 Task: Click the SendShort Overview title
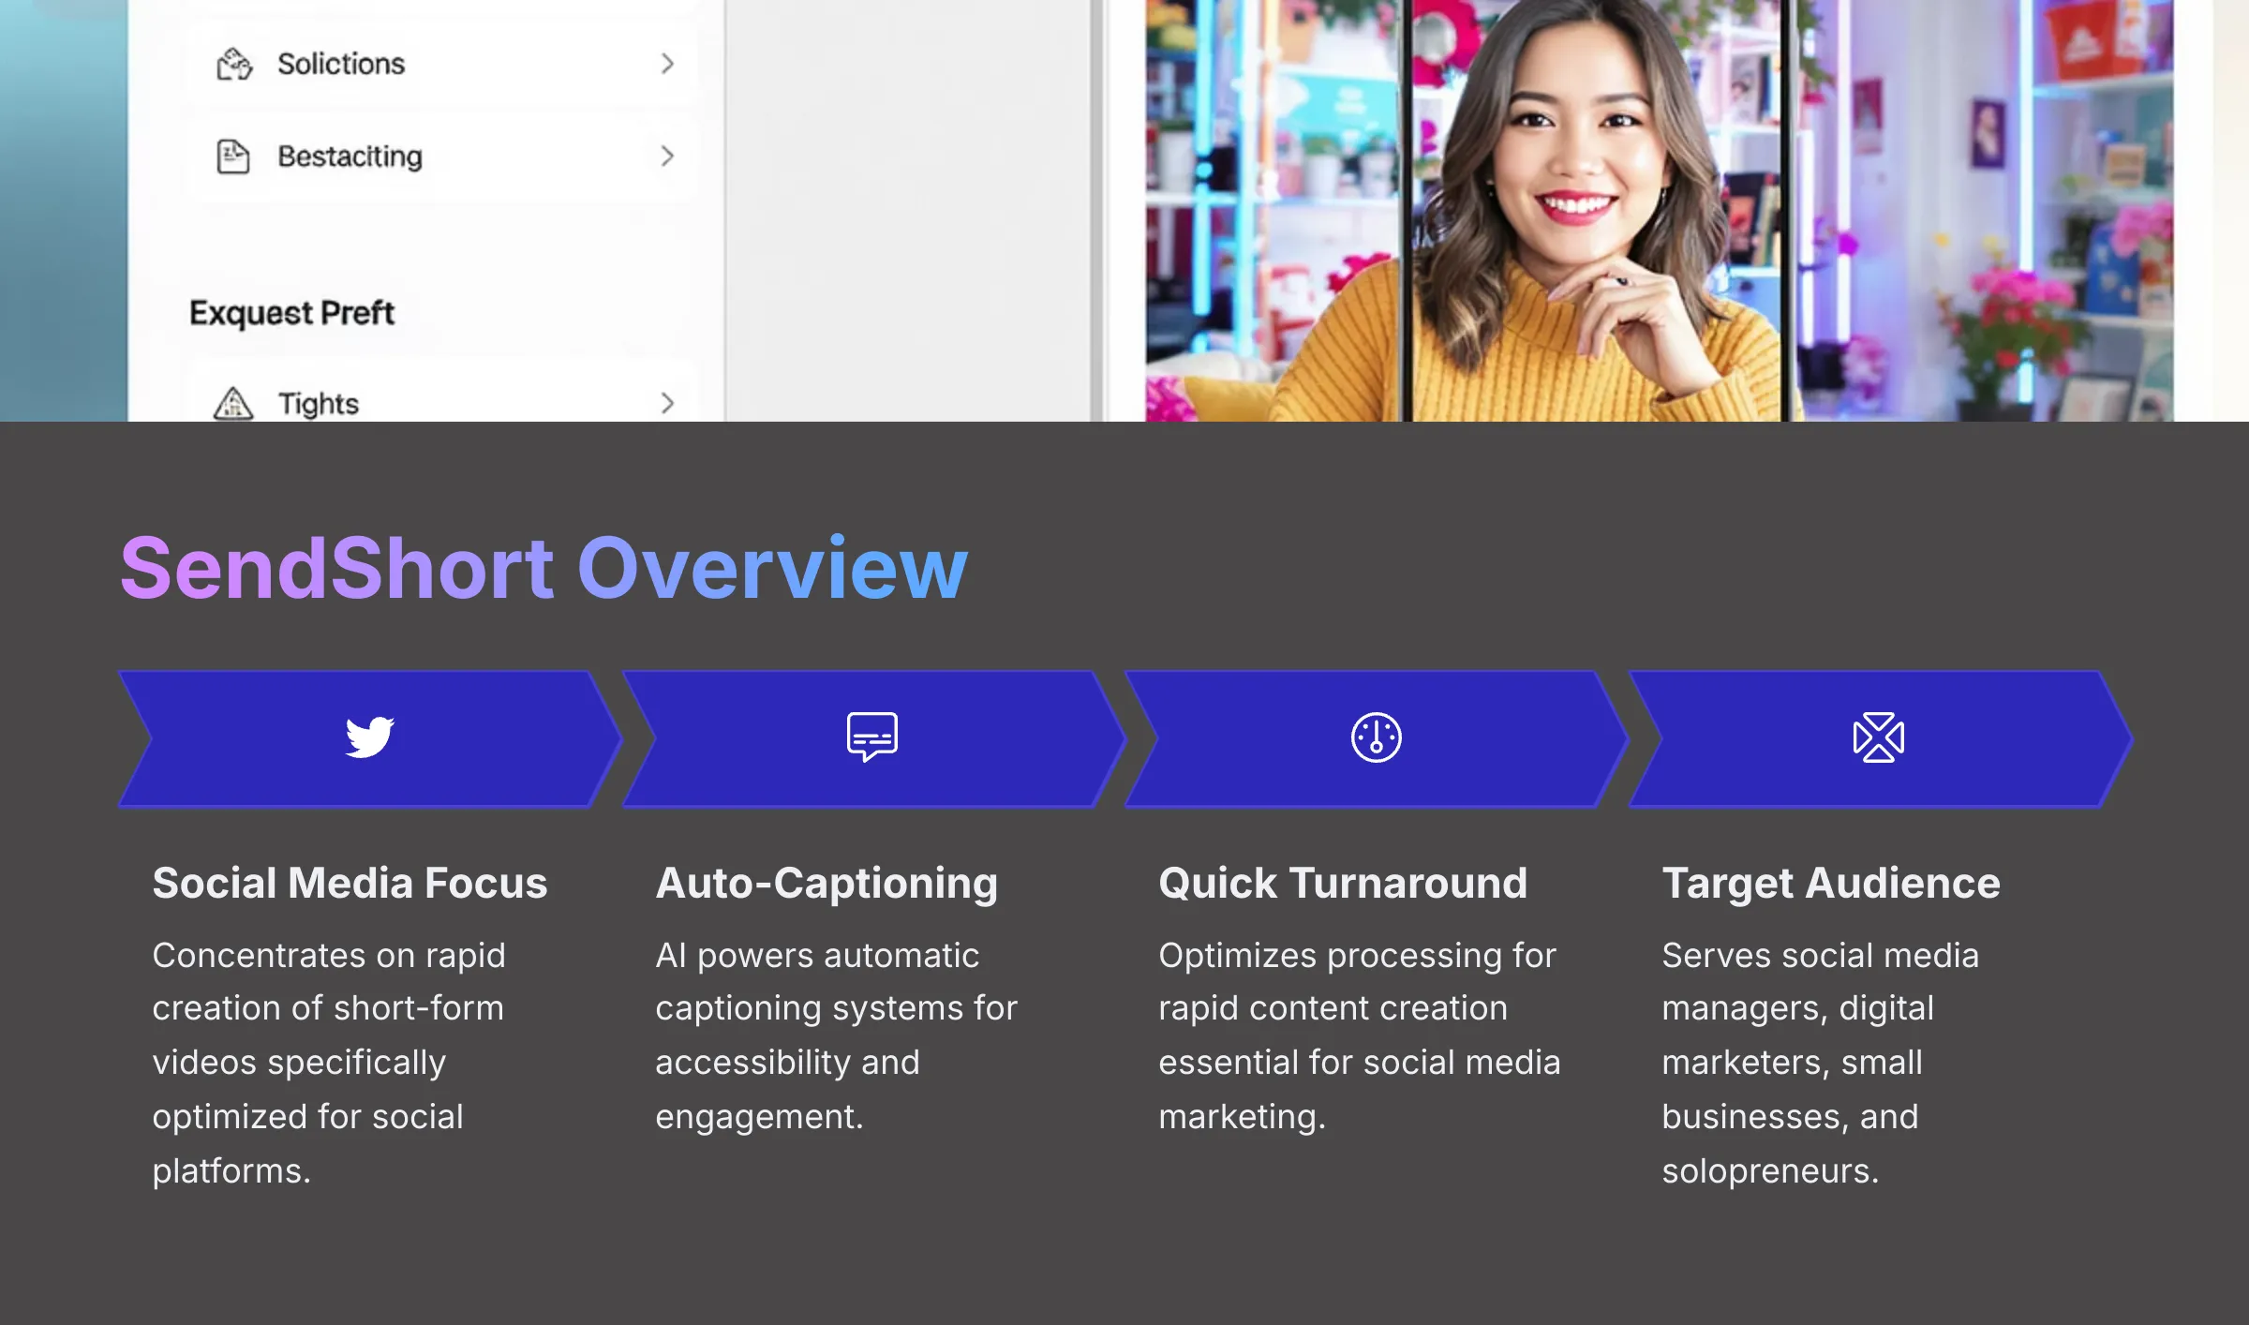coord(544,568)
